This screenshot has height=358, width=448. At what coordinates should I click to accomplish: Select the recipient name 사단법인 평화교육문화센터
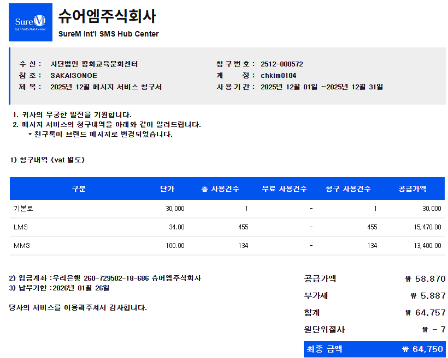coord(94,64)
